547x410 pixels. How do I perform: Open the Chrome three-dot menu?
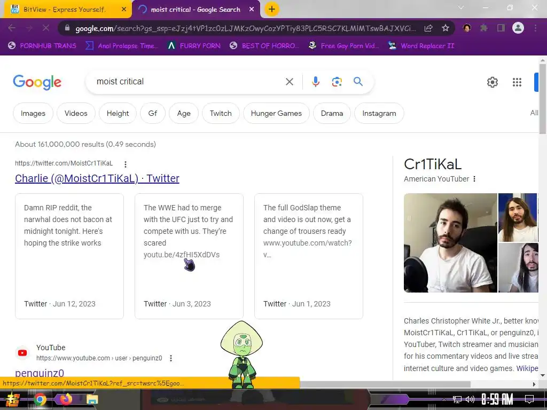(x=535, y=28)
